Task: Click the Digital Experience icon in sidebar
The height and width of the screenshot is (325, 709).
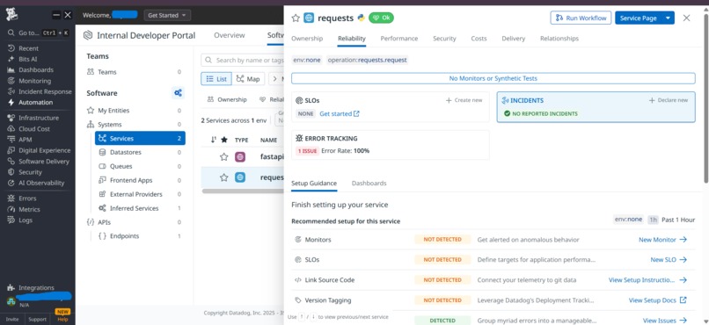Action: (x=11, y=150)
